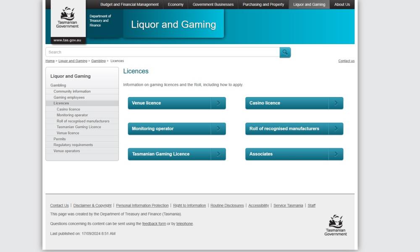
Task: Click the Tasmanian Government logo in footer
Action: click(x=336, y=225)
